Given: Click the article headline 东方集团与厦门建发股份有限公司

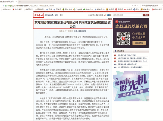Looking at the screenshot, I should [x=73, y=24].
